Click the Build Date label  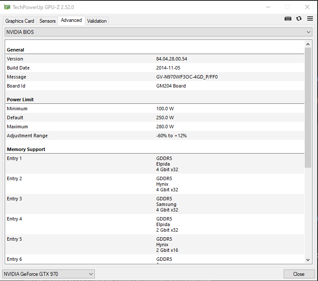coord(18,68)
